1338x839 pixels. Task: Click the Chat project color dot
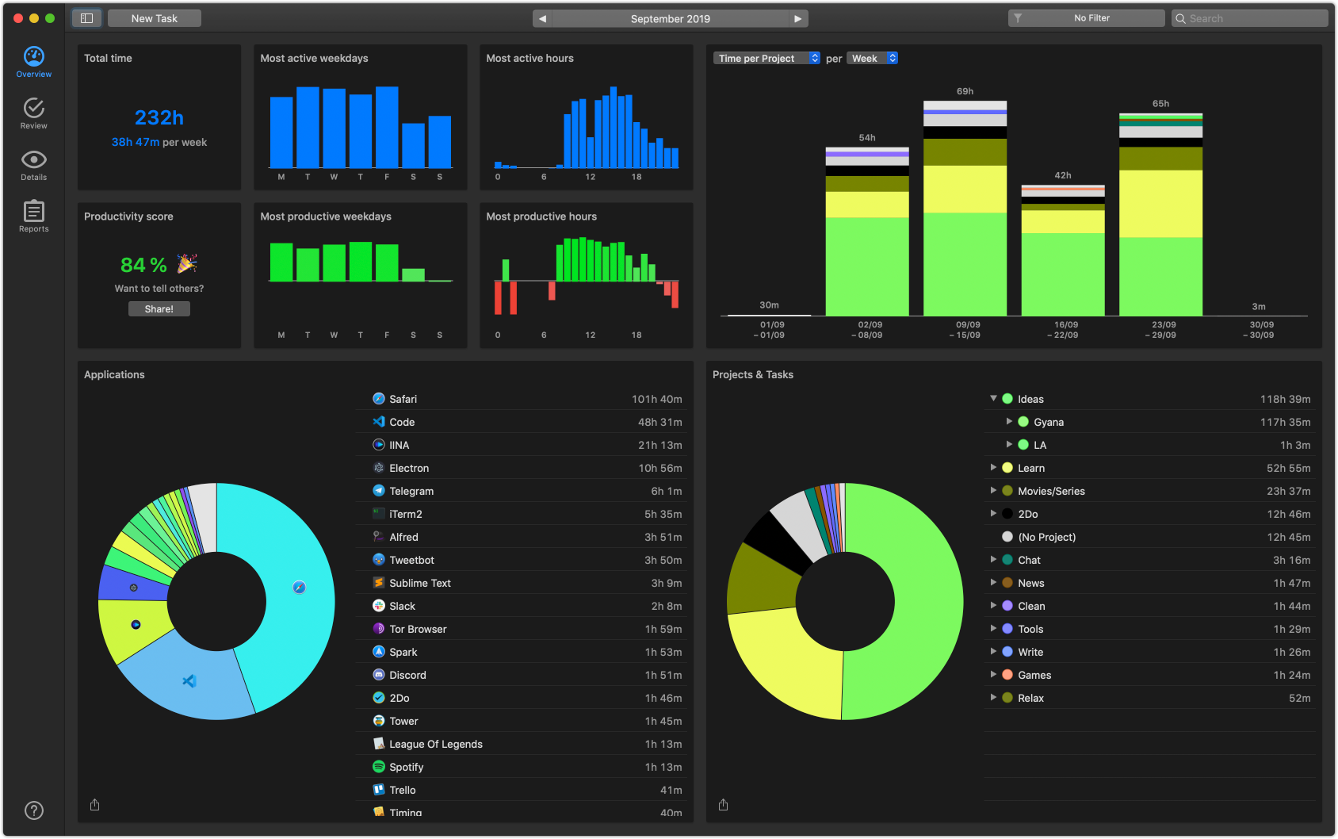pyautogui.click(x=1007, y=560)
